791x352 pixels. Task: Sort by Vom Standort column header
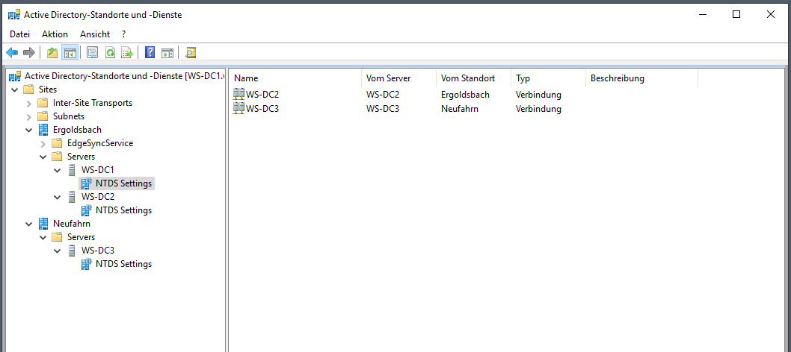point(474,78)
